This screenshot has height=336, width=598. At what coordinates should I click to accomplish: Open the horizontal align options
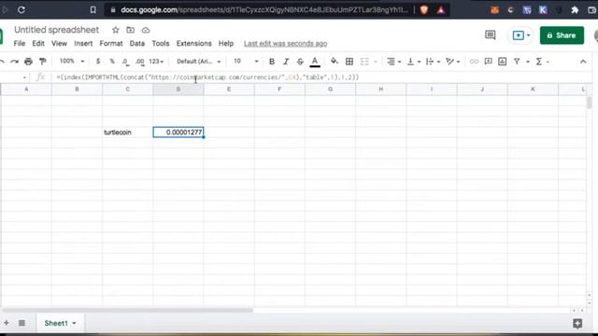pos(393,62)
